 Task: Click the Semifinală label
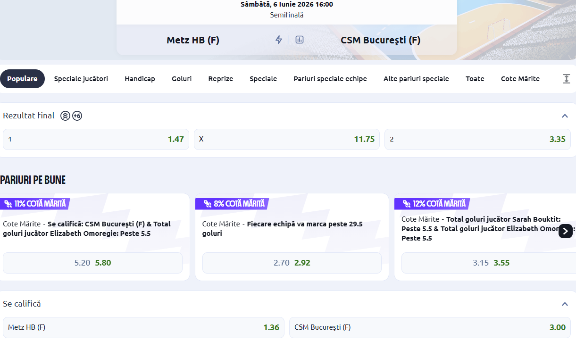pyautogui.click(x=287, y=15)
